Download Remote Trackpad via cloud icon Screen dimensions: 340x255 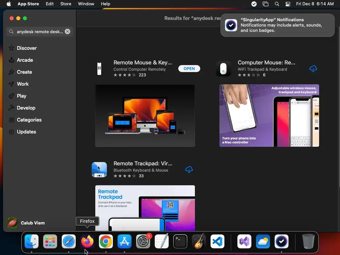pyautogui.click(x=189, y=170)
